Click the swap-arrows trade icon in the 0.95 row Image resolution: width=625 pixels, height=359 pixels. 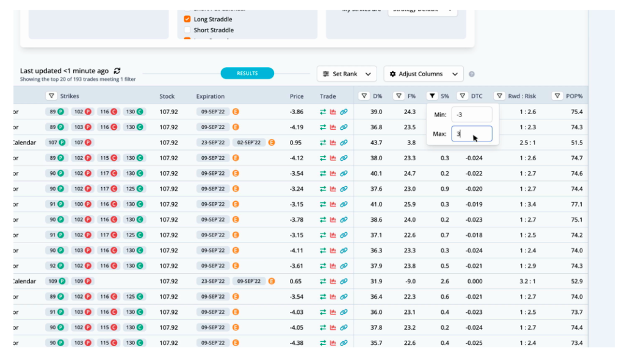tap(323, 143)
